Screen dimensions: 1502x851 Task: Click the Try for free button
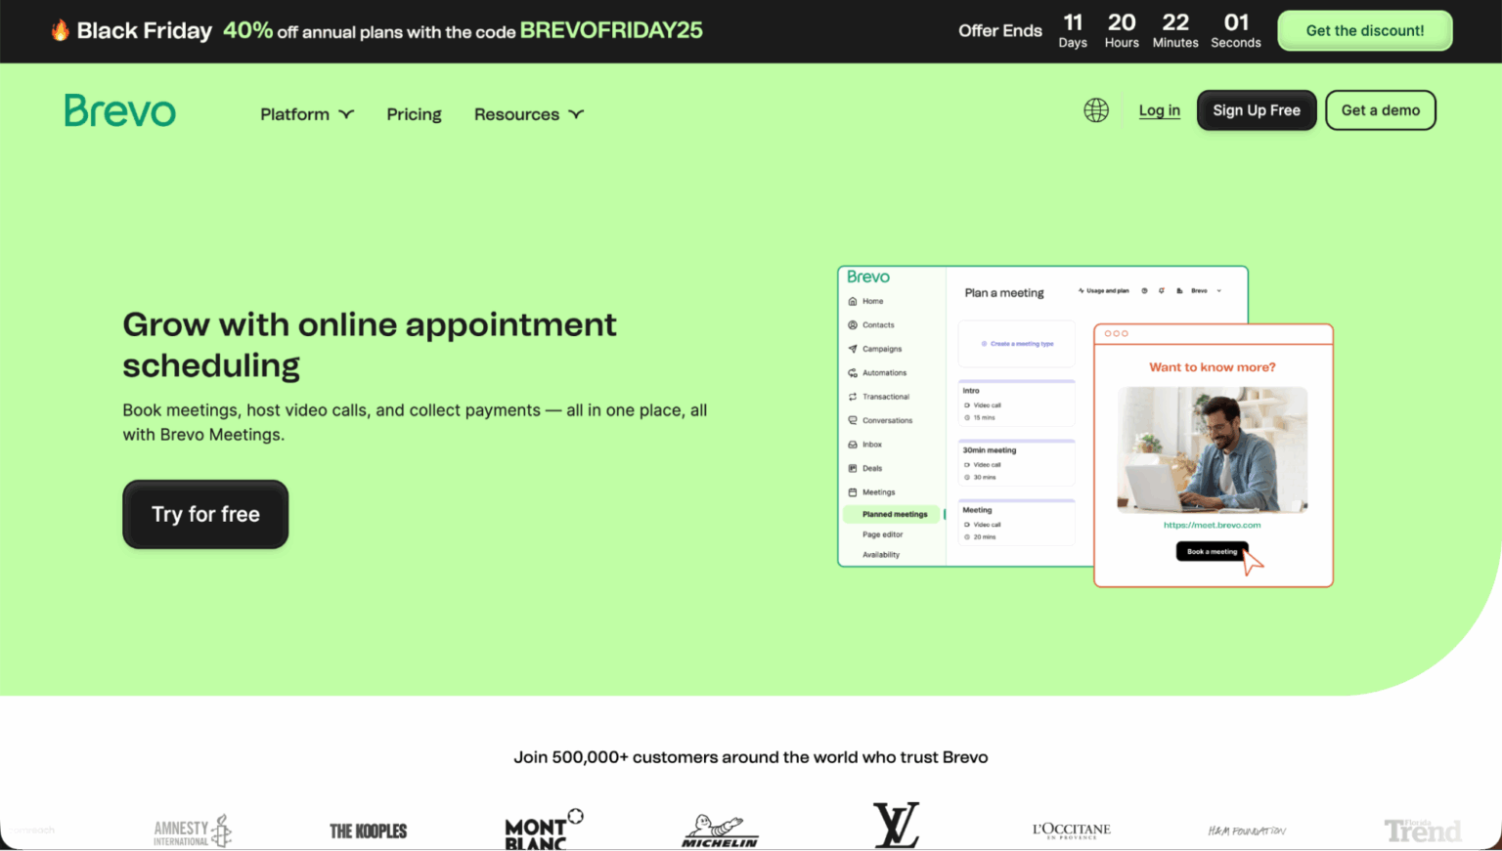(x=205, y=514)
